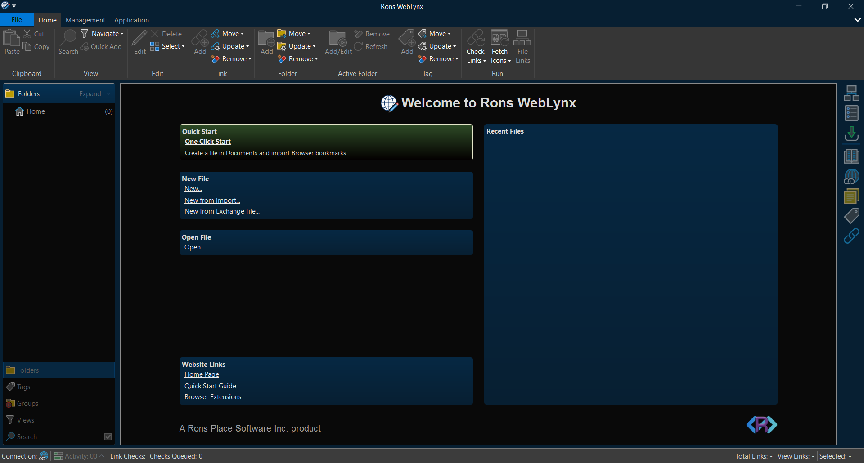The width and height of the screenshot is (864, 463).
Task: Click the Rons Place logo
Action: (761, 424)
